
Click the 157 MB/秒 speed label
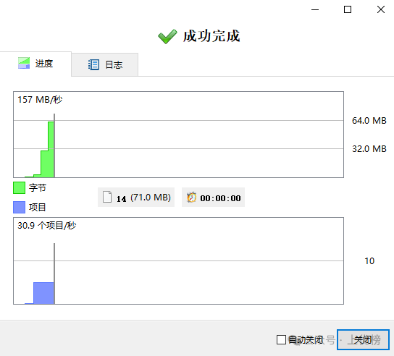click(x=40, y=100)
